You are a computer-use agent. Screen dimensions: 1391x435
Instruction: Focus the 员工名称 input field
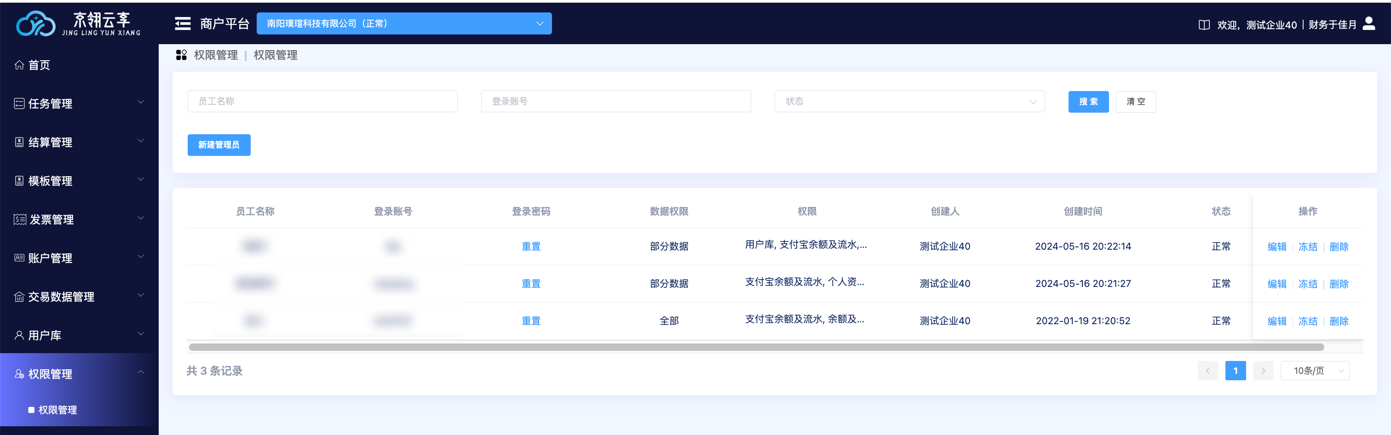322,102
